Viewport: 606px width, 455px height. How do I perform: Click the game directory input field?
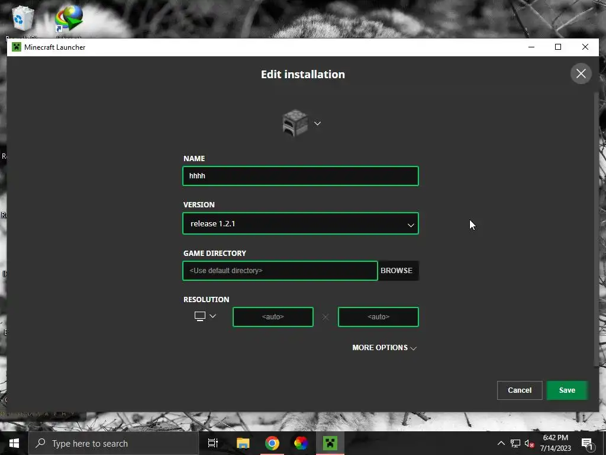point(280,271)
